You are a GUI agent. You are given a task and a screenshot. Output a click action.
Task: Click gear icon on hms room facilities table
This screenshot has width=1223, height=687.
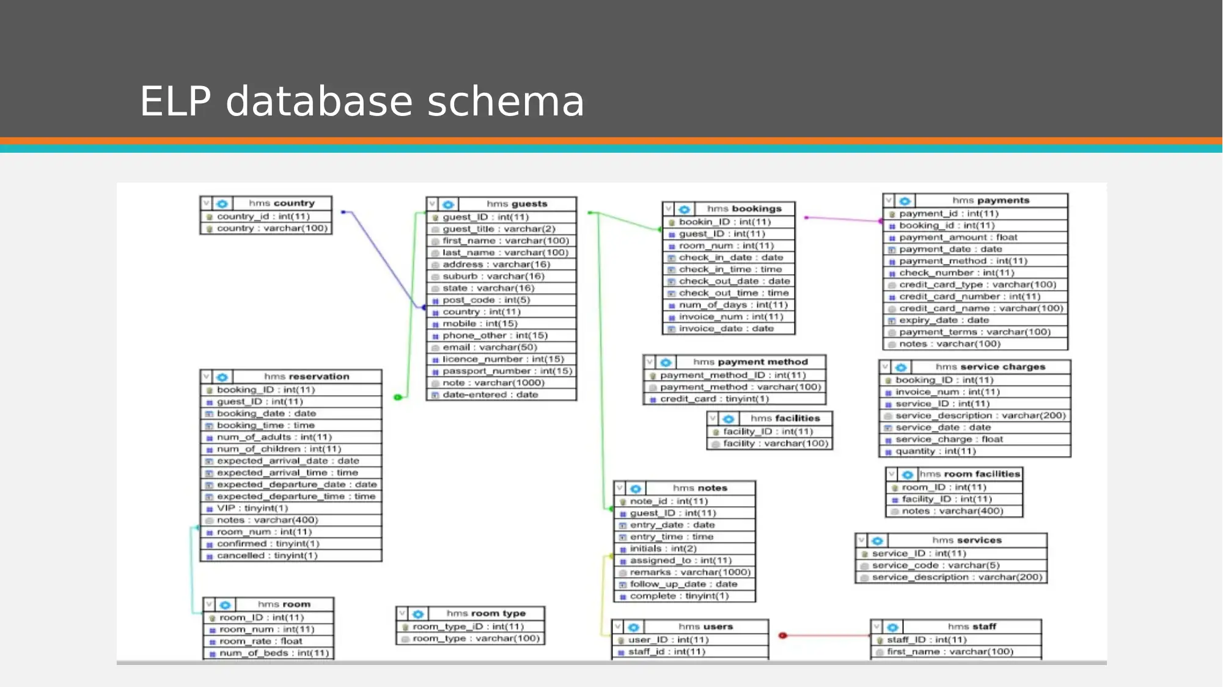click(908, 474)
